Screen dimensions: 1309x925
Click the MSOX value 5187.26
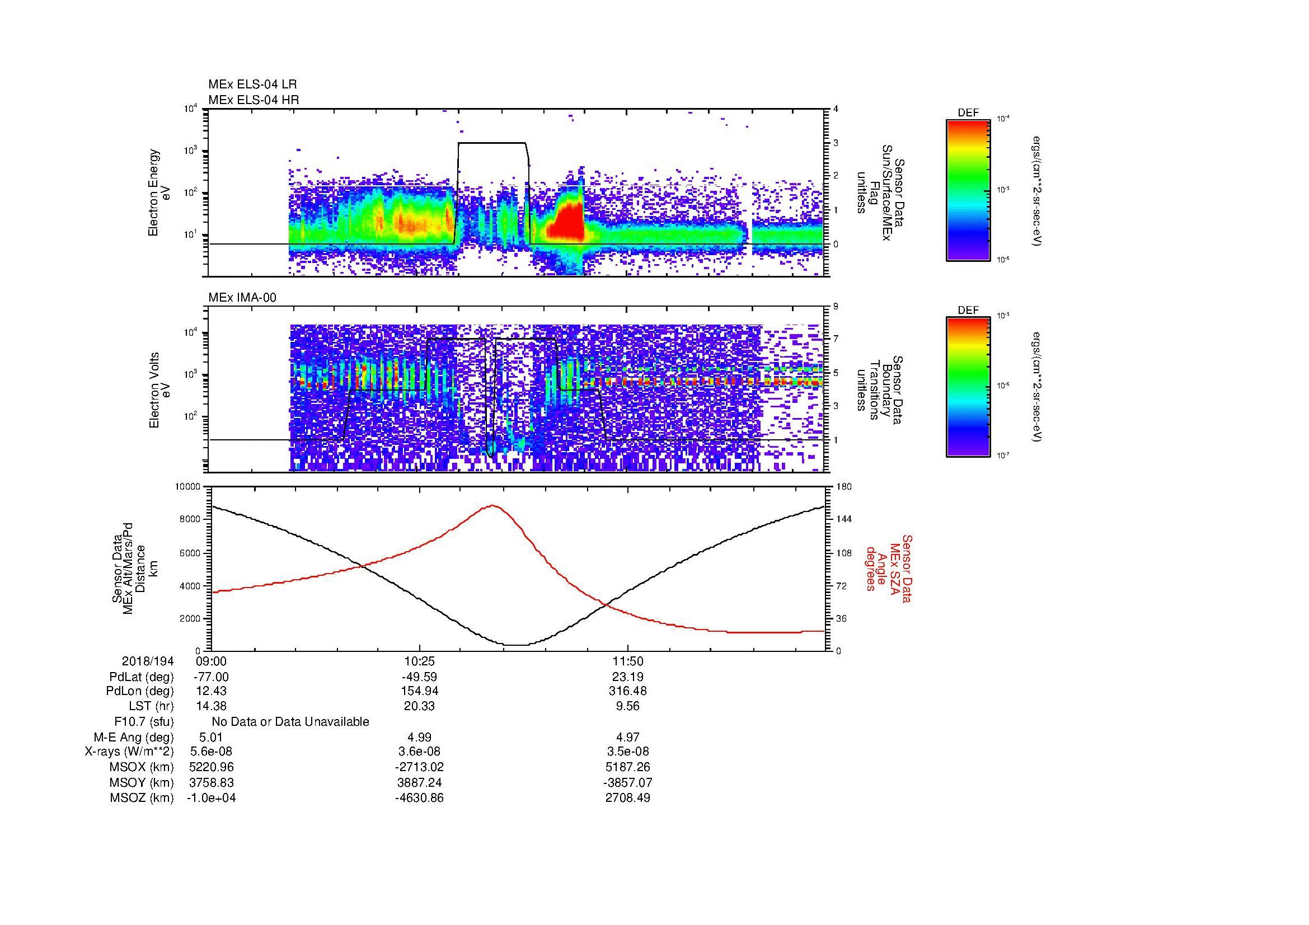coord(628,768)
